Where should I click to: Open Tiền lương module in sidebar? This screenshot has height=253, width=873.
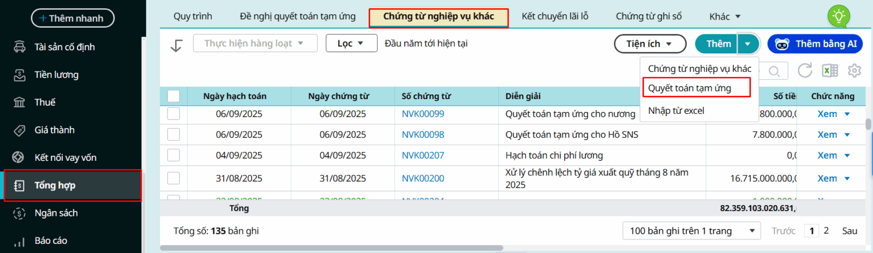tap(56, 75)
